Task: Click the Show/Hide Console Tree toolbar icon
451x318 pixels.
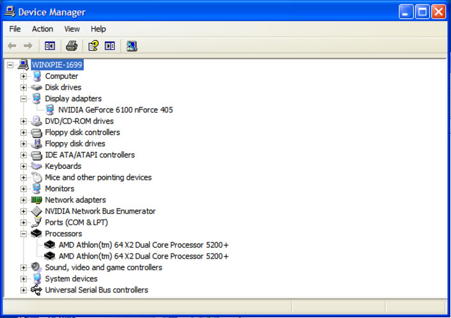Action: tap(50, 45)
